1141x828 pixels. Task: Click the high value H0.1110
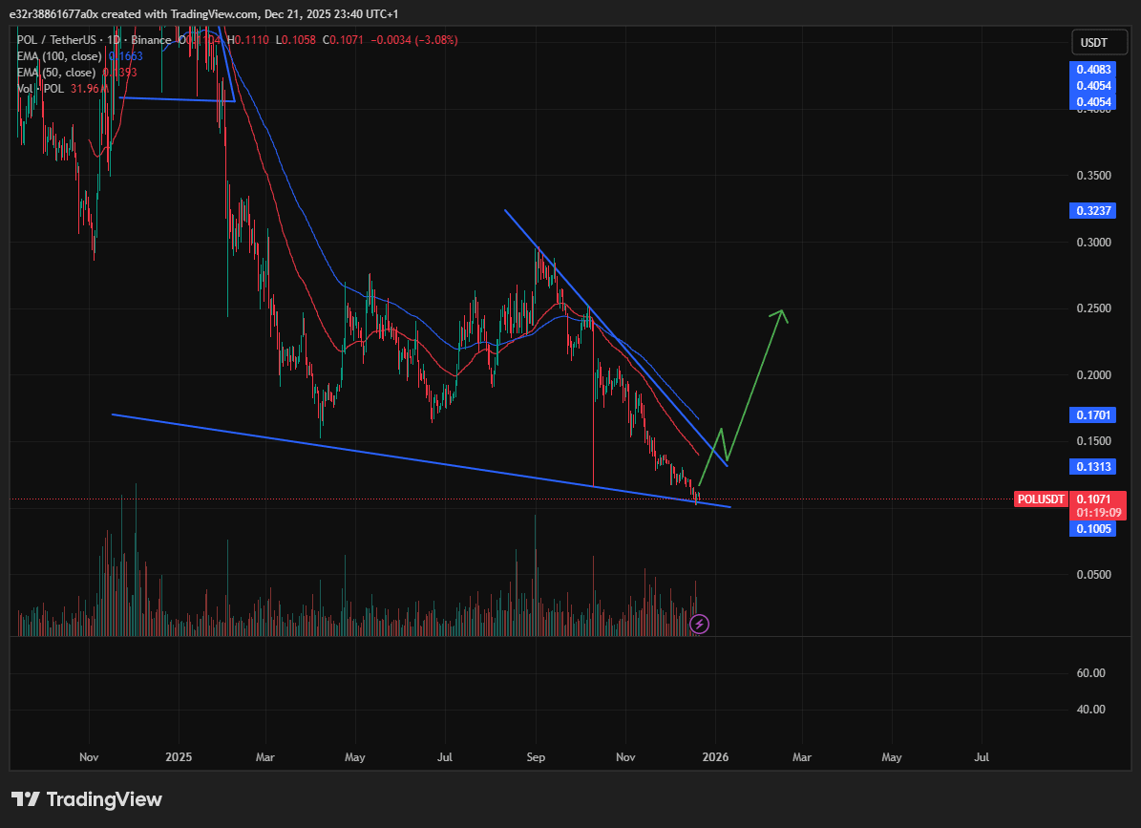pos(248,40)
